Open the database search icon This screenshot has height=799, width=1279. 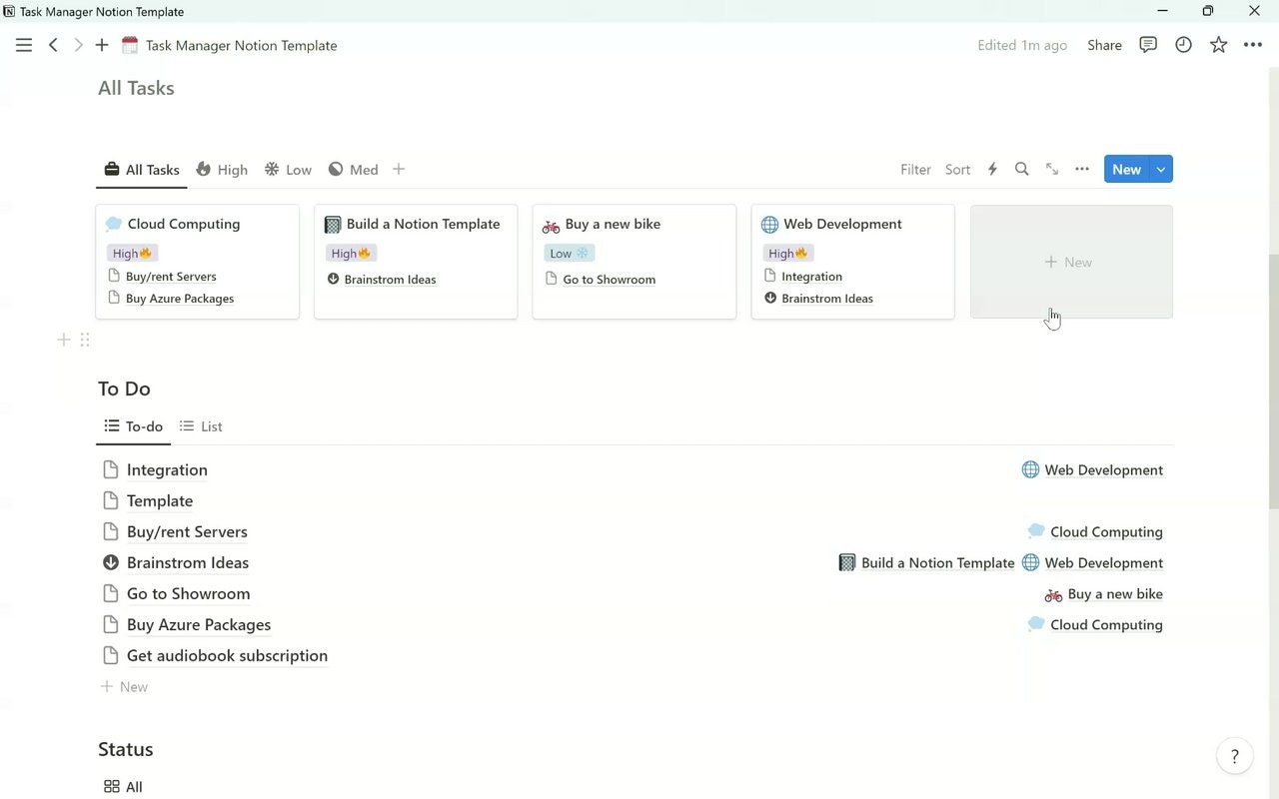1021,169
